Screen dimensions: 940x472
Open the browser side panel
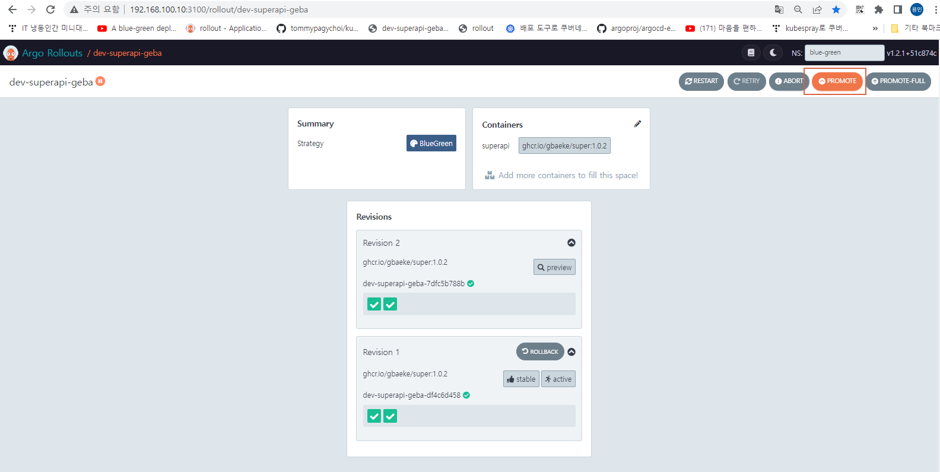pyautogui.click(x=898, y=9)
